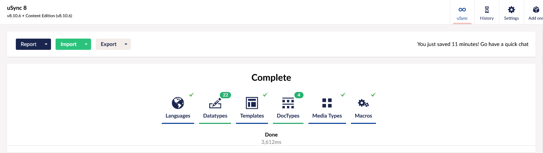The image size is (543, 153).
Task: Expand the Report dropdown arrow
Action: point(46,44)
